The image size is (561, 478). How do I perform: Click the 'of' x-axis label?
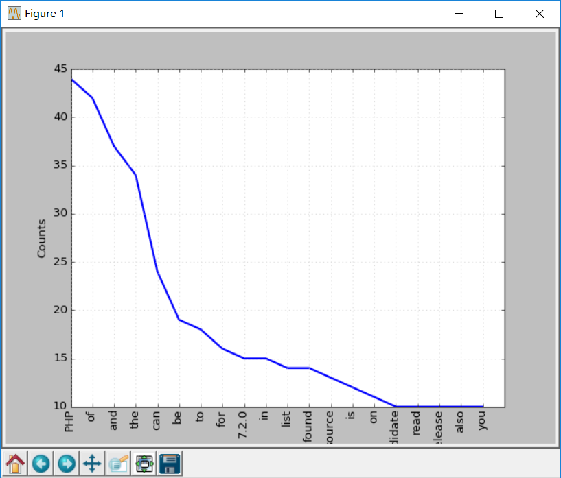(x=91, y=416)
